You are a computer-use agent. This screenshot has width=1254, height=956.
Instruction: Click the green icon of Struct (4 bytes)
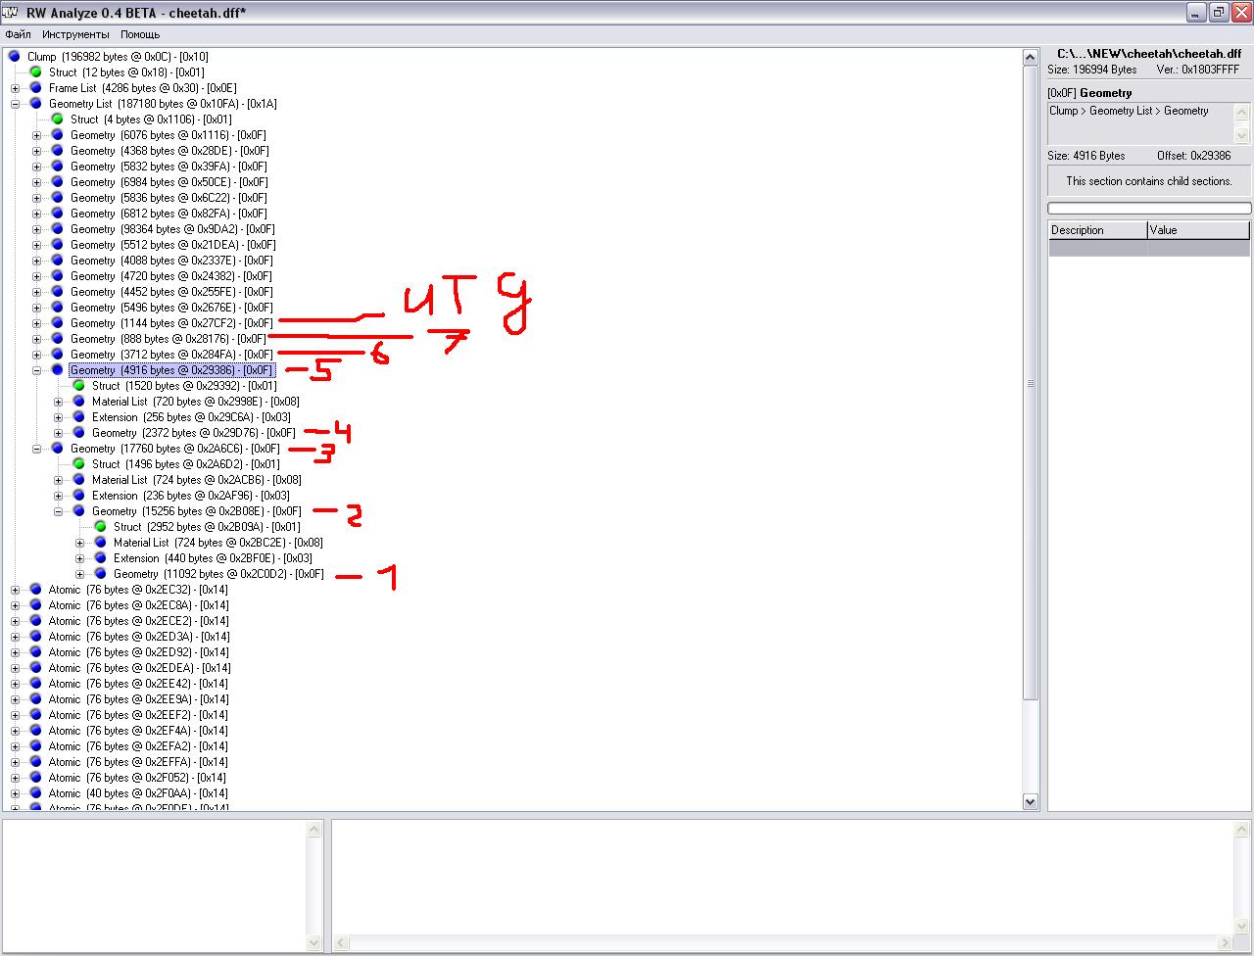(57, 119)
